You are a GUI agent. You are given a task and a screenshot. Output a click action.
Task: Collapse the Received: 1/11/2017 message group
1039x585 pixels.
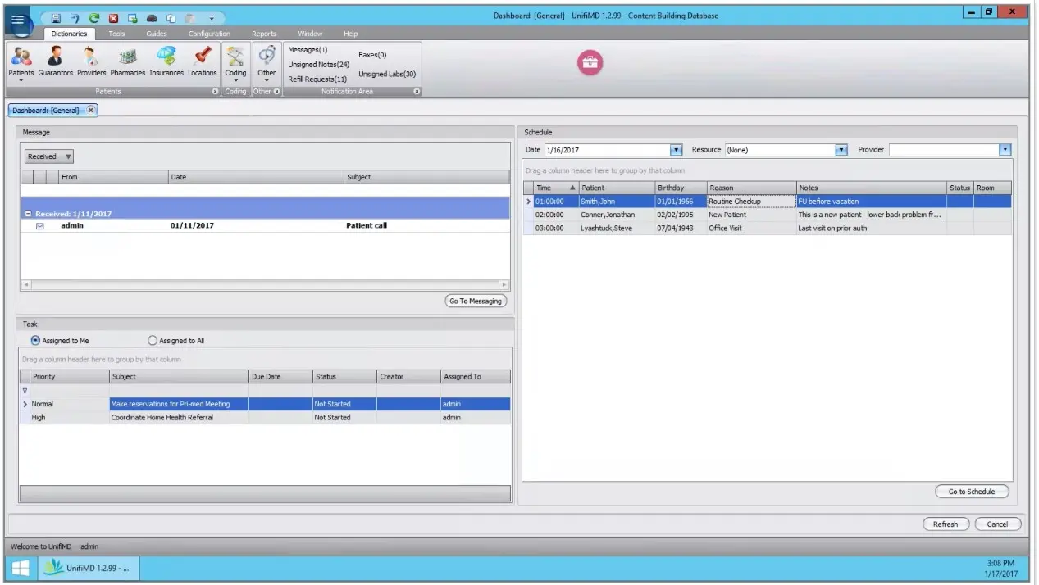(27, 213)
